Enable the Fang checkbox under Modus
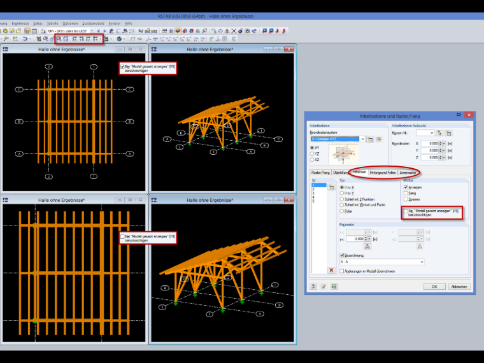 (x=406, y=193)
